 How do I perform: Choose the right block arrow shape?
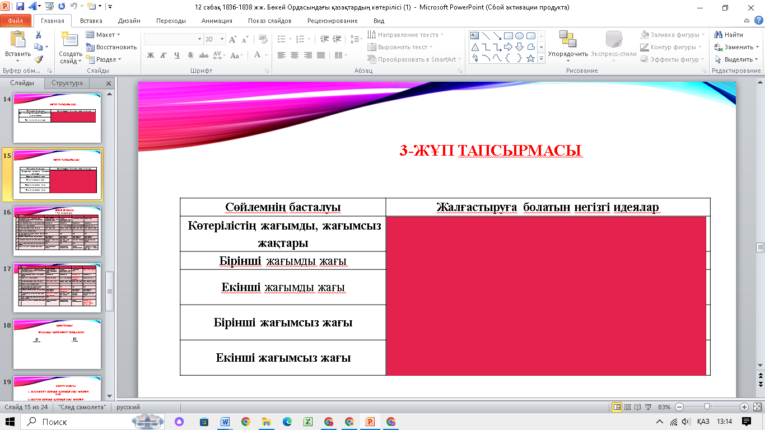click(509, 47)
